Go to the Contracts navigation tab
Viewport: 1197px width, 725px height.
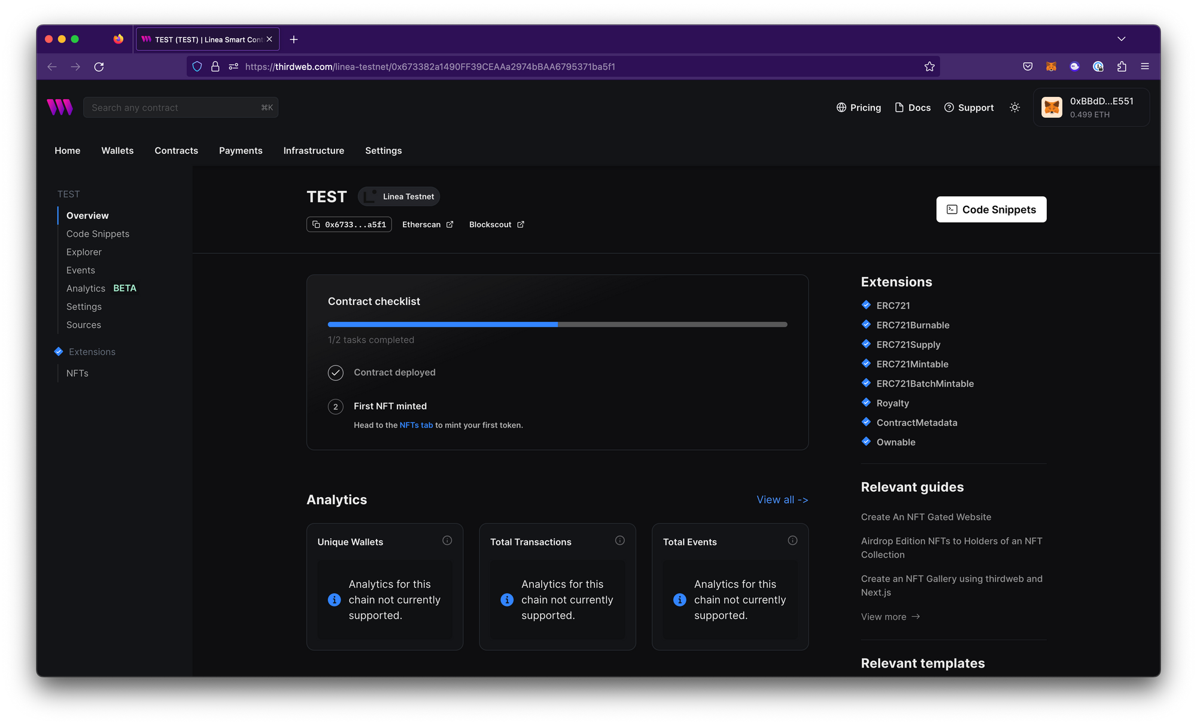pyautogui.click(x=176, y=151)
